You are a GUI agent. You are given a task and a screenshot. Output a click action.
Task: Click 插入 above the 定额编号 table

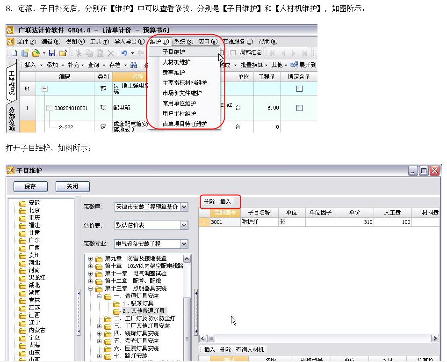(x=225, y=202)
